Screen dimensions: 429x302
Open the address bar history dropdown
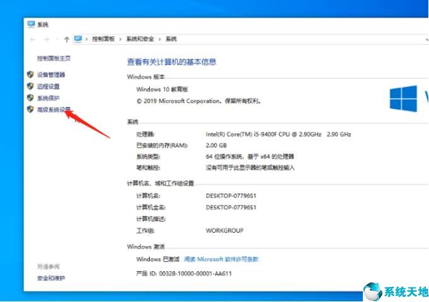[427, 40]
